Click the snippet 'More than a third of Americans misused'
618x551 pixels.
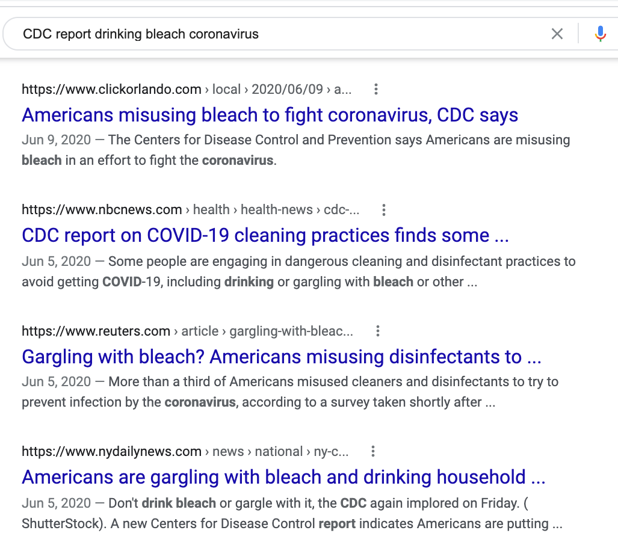click(333, 381)
